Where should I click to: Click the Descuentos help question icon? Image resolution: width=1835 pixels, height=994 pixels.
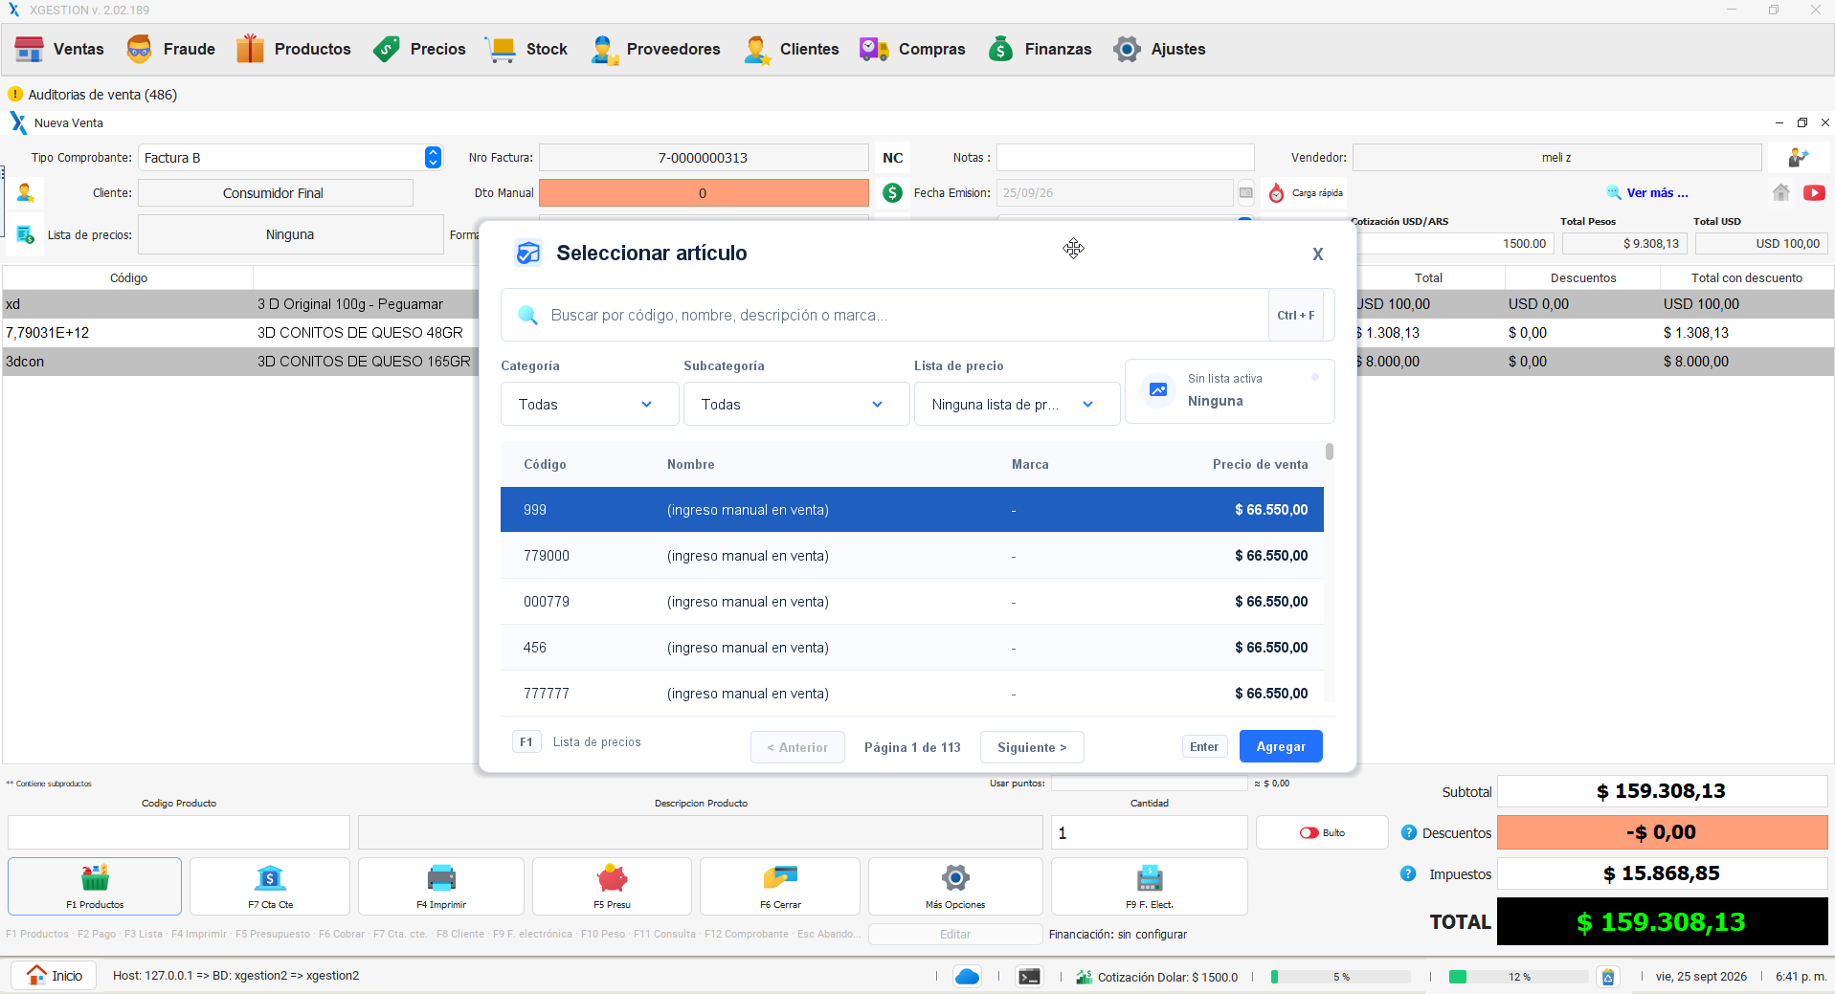[x=1408, y=833]
